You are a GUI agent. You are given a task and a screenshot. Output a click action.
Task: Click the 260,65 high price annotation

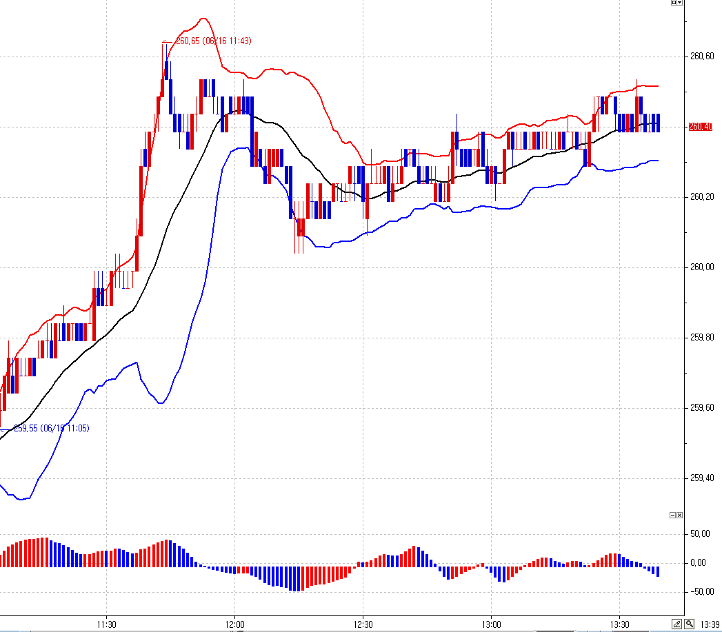point(213,41)
